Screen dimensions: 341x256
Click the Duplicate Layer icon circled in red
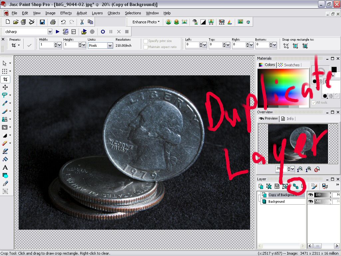[296, 186]
